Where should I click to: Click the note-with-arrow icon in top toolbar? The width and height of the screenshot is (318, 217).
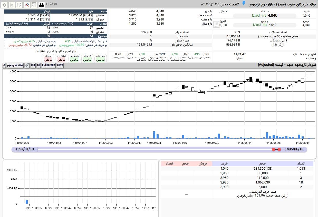click(x=19, y=5)
